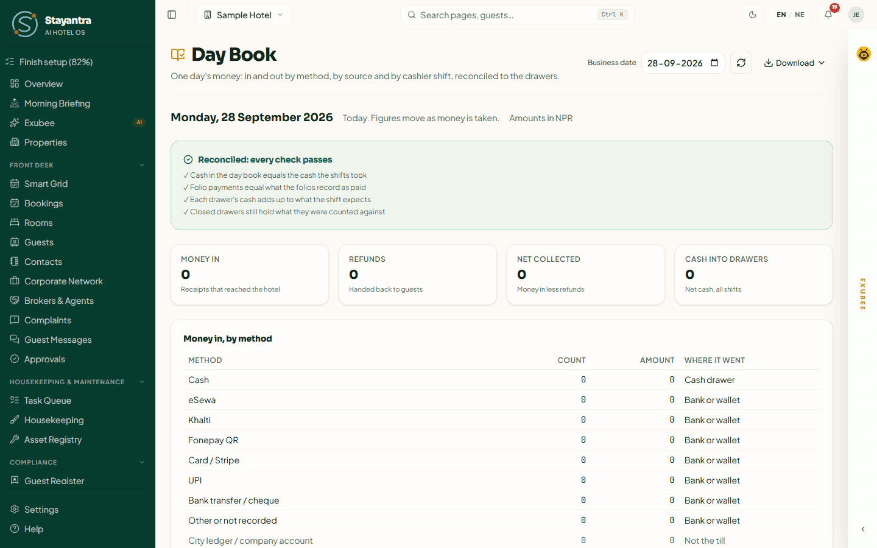
Task: Open Properties page
Action: pyautogui.click(x=77, y=142)
